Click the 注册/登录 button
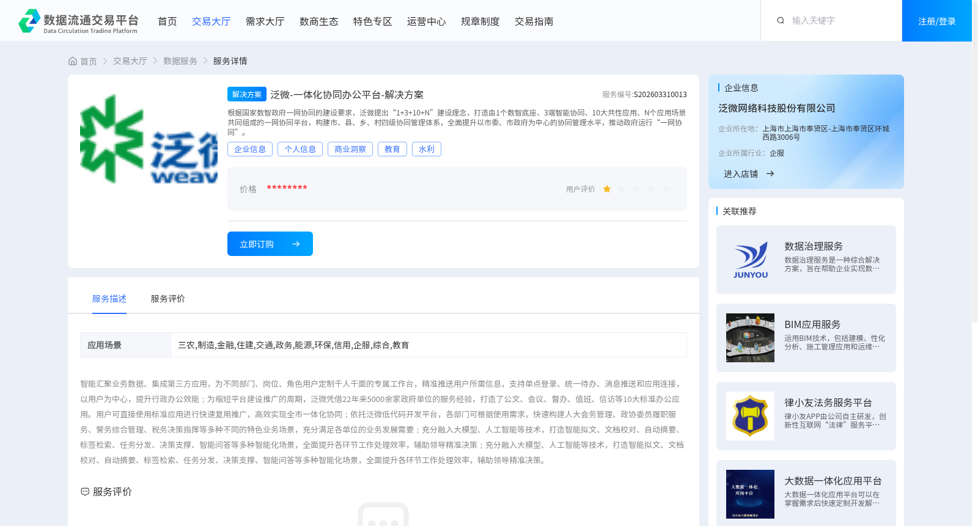Viewport: 978px width, 526px height. point(937,21)
